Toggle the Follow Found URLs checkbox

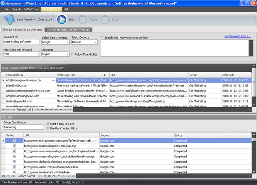73,54
